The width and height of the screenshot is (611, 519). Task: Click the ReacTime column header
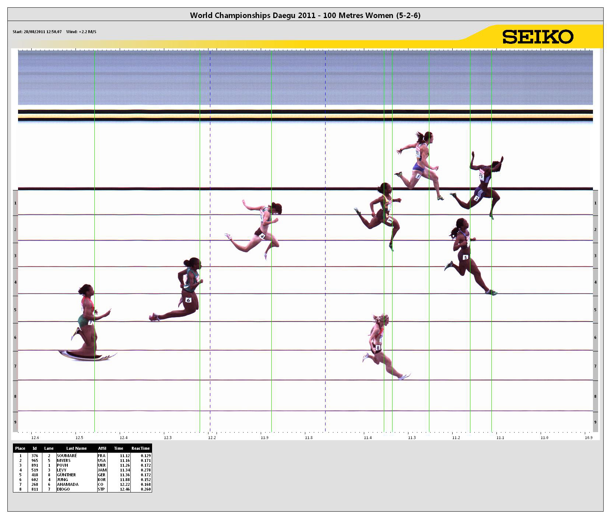click(140, 448)
